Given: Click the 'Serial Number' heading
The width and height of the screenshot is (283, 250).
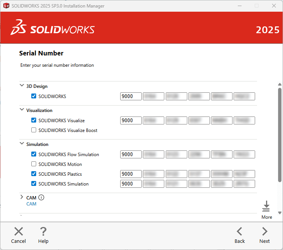Looking at the screenshot, I should coord(41,53).
